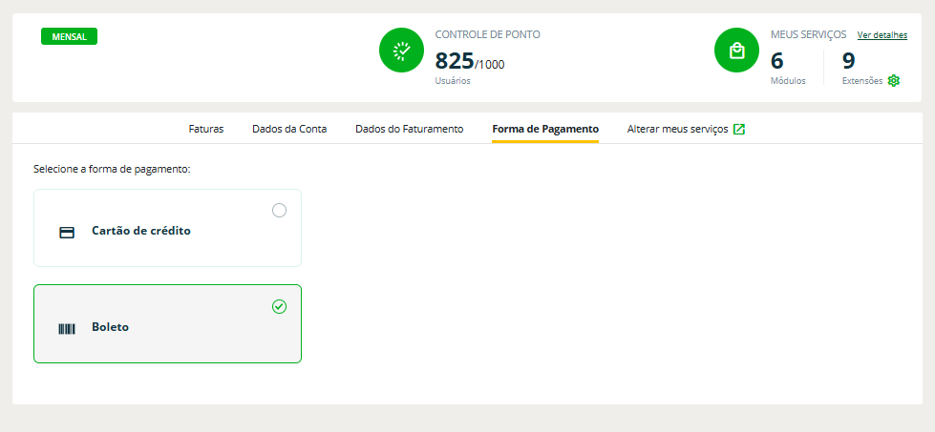This screenshot has height=432, width=935.
Task: Open the Alterar meus serviços link
Action: coord(677,129)
